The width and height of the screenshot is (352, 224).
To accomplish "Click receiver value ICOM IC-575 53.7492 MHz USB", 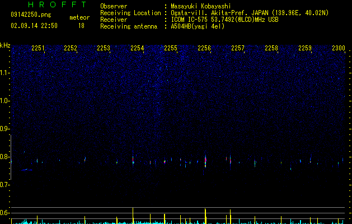I will [224, 20].
